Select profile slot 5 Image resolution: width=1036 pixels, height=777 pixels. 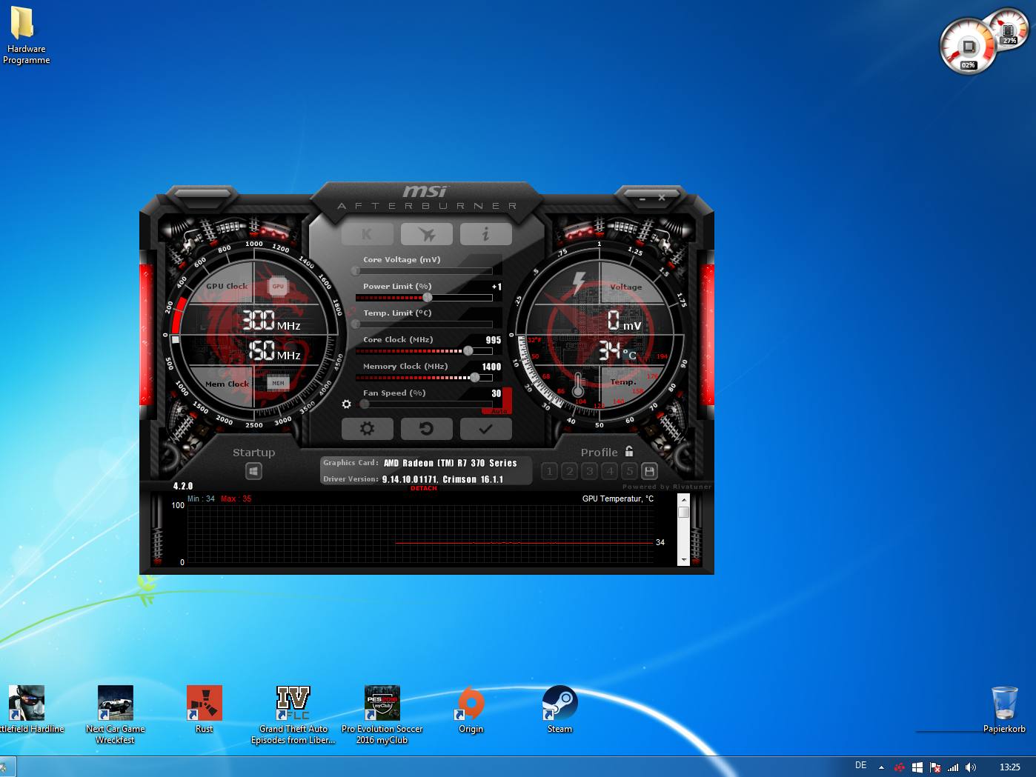(x=629, y=471)
